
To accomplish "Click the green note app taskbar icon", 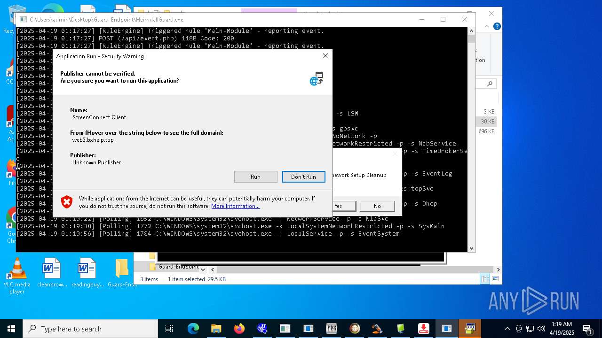I will click(x=401, y=329).
